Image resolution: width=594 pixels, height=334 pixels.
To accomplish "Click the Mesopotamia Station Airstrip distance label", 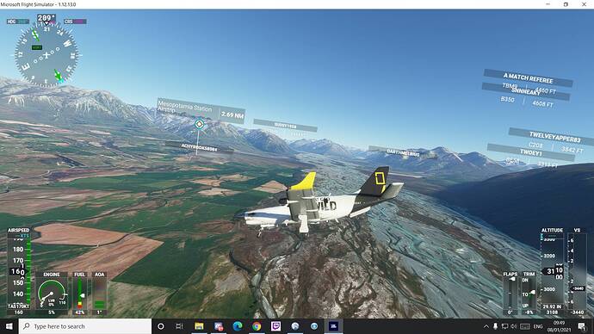I will 232,114.
